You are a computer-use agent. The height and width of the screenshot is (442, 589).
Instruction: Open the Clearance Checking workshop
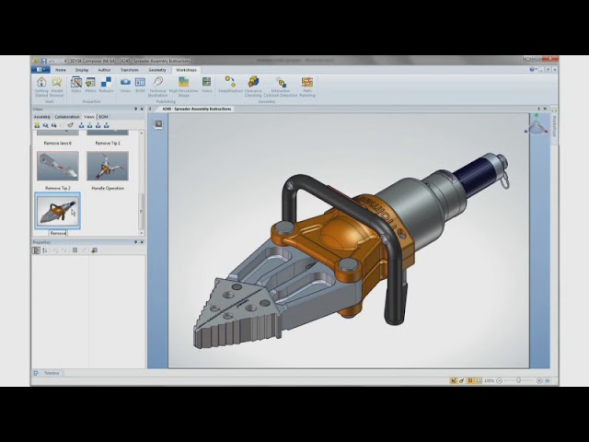point(253,87)
